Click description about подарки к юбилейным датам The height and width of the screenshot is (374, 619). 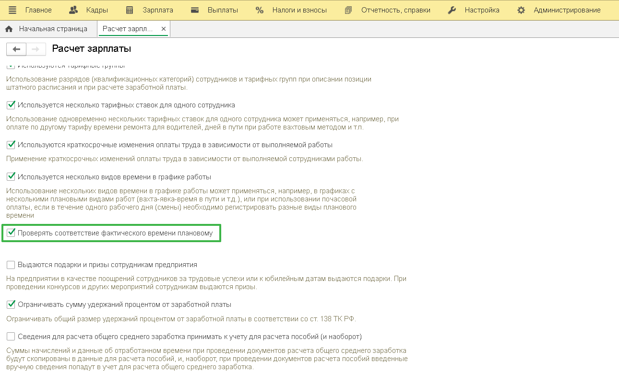click(x=206, y=282)
